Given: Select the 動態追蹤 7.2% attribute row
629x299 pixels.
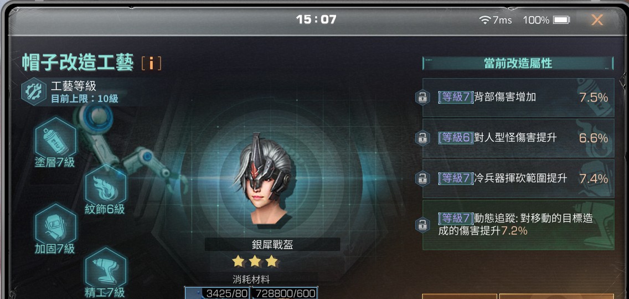Looking at the screenshot, I should 518,225.
